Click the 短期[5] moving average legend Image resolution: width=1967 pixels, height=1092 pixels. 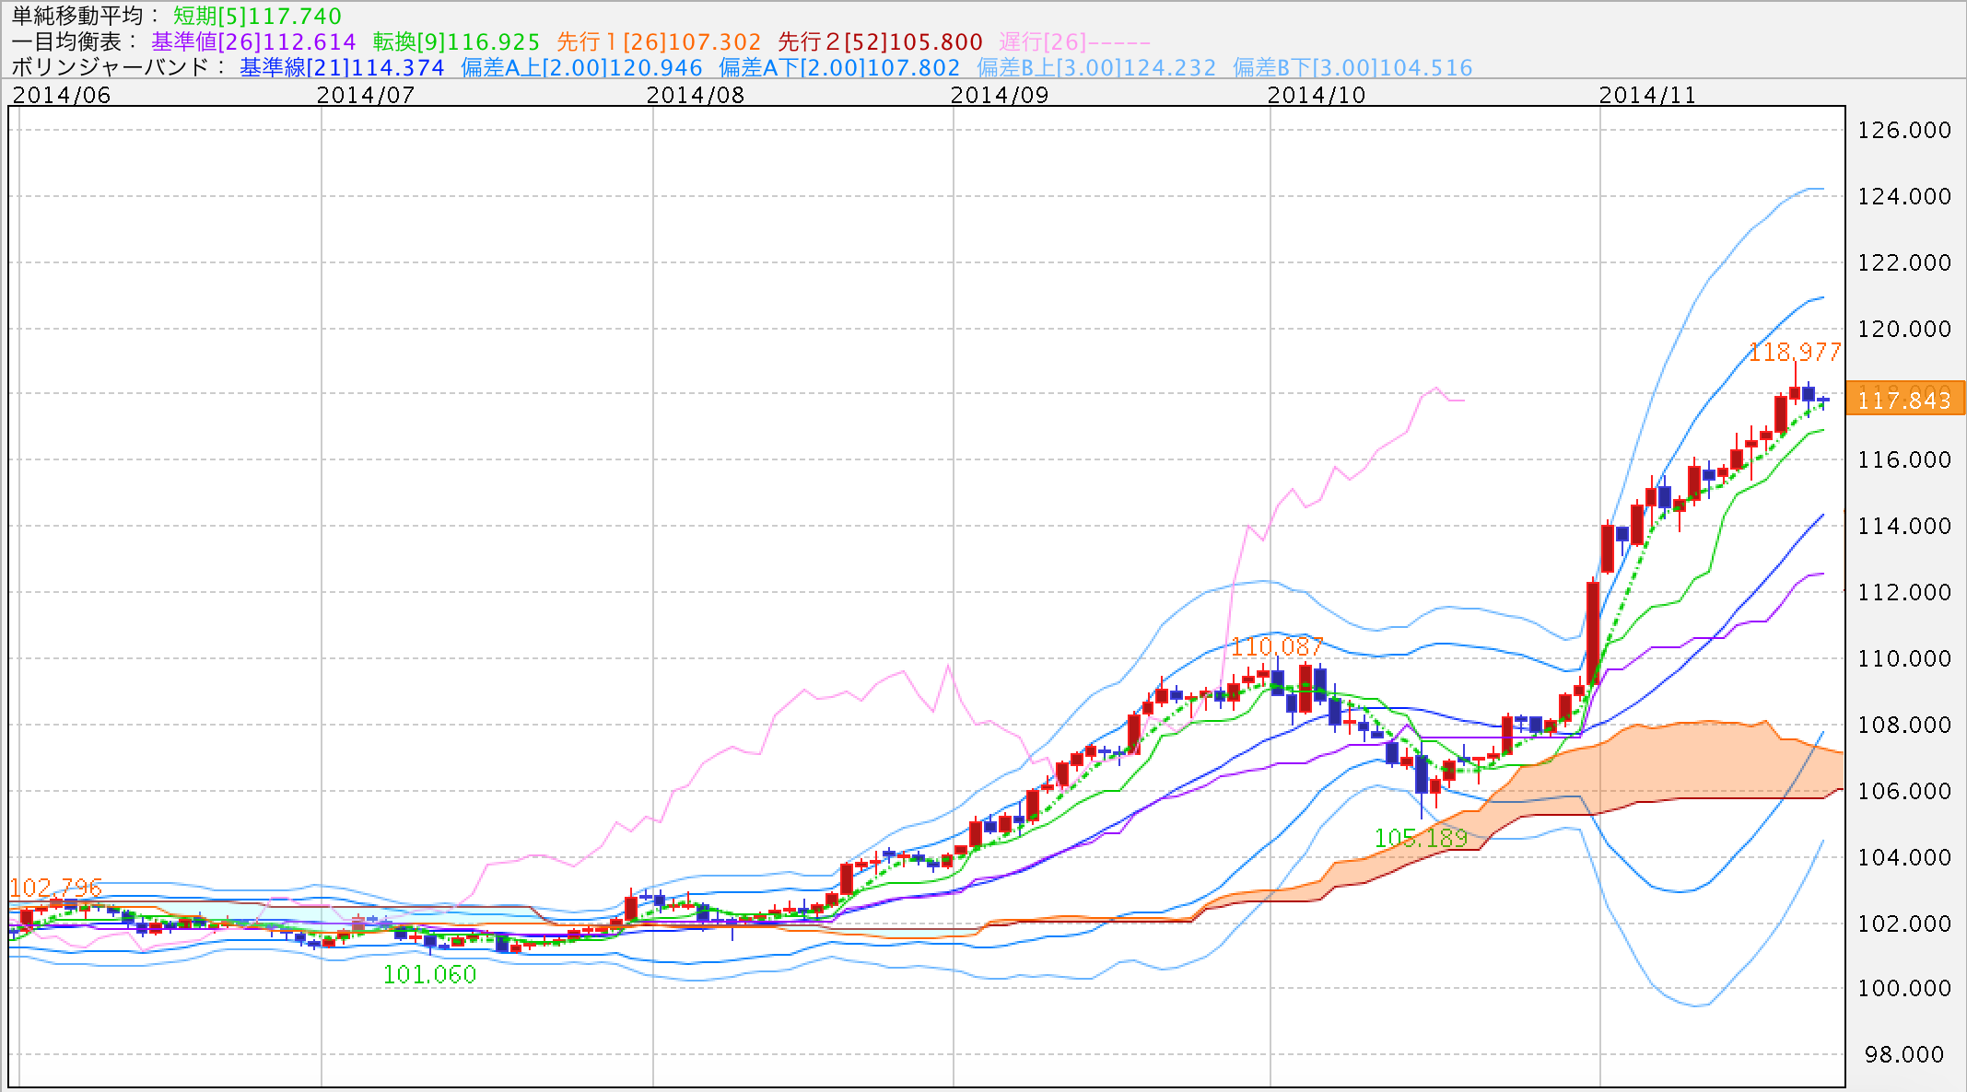[257, 16]
